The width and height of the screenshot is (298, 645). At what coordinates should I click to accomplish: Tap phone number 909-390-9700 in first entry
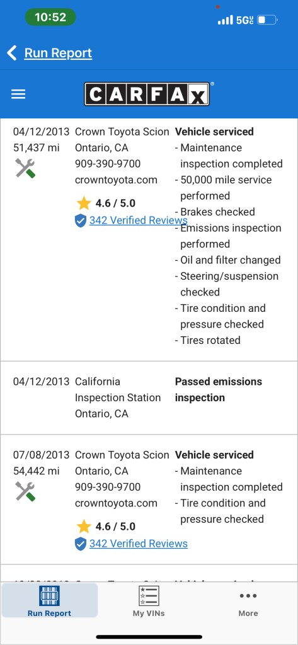108,164
